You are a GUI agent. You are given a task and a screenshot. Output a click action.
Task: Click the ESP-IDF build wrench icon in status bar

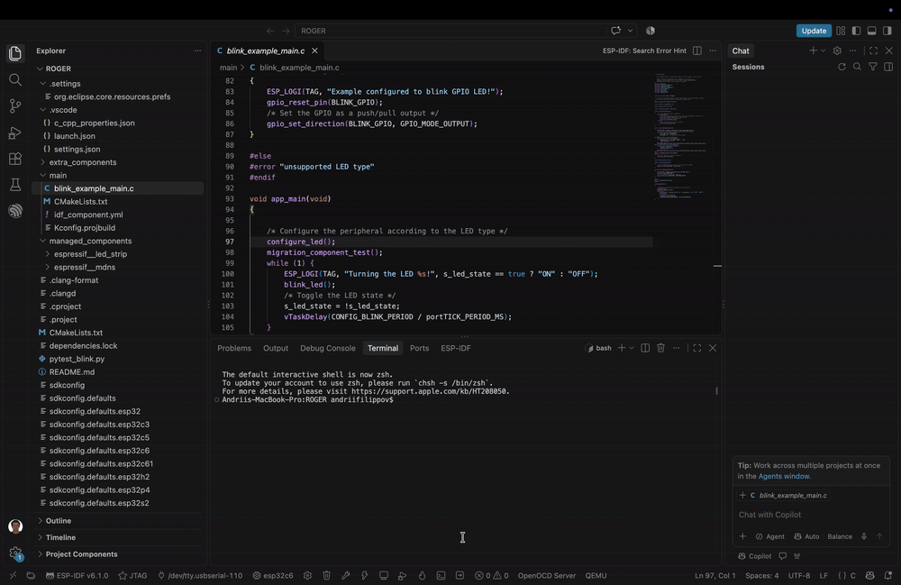point(345,575)
